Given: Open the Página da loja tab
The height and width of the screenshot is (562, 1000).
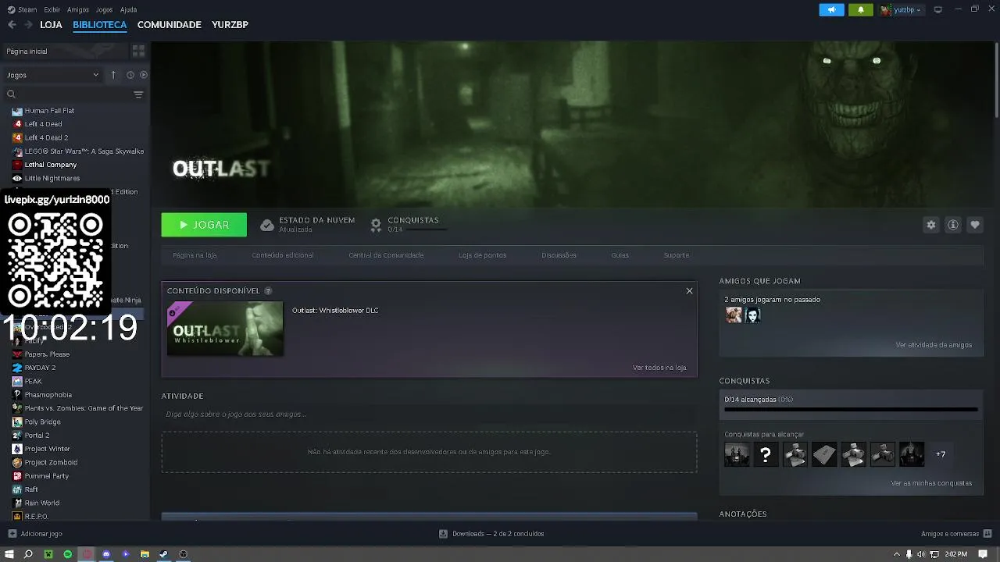Looking at the screenshot, I should pyautogui.click(x=195, y=255).
